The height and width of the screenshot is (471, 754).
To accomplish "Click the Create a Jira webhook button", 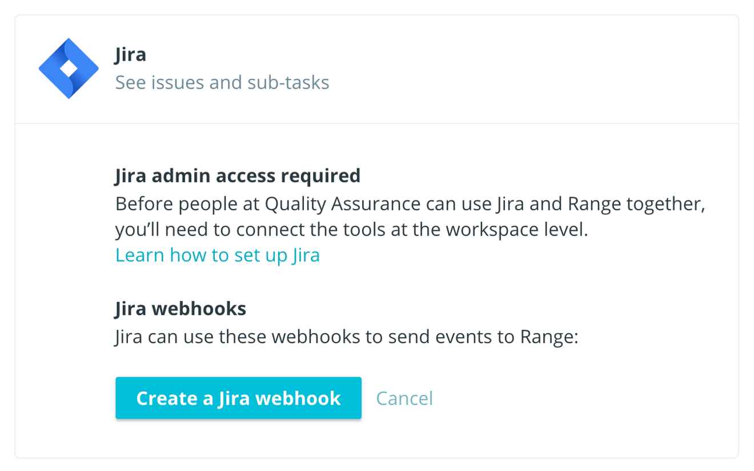I will [x=238, y=398].
